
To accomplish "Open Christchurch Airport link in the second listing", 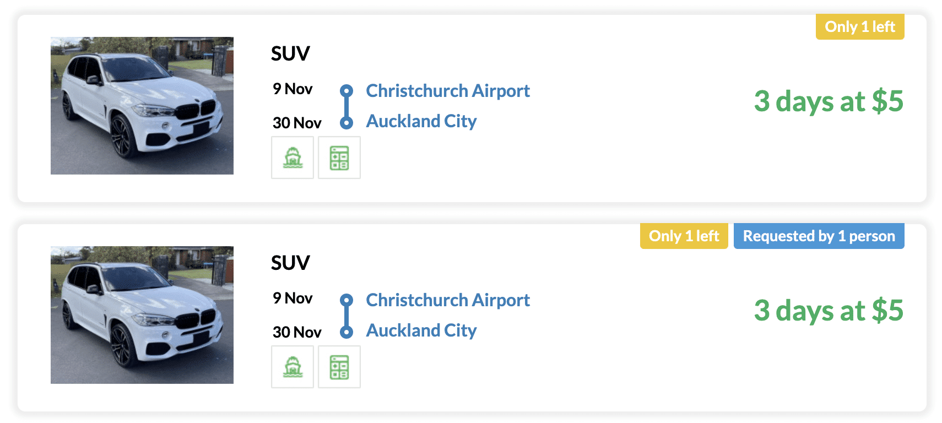I will (x=448, y=300).
